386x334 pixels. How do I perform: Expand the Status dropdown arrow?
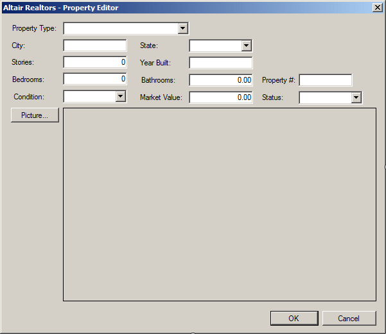point(356,97)
